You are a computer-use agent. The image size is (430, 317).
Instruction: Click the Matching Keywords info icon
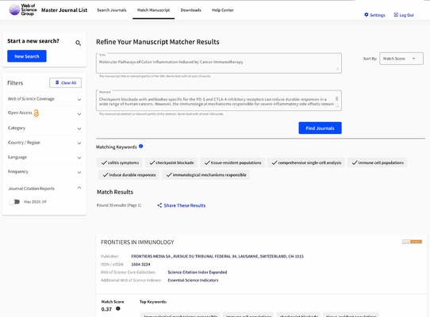coord(141,147)
